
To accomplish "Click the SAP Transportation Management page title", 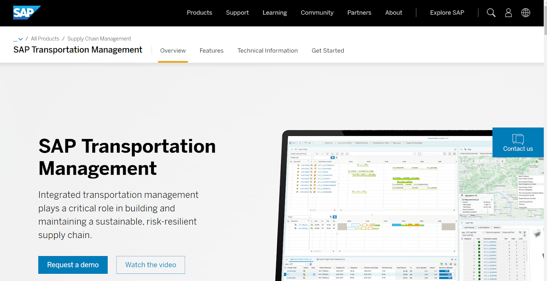I will [x=78, y=50].
